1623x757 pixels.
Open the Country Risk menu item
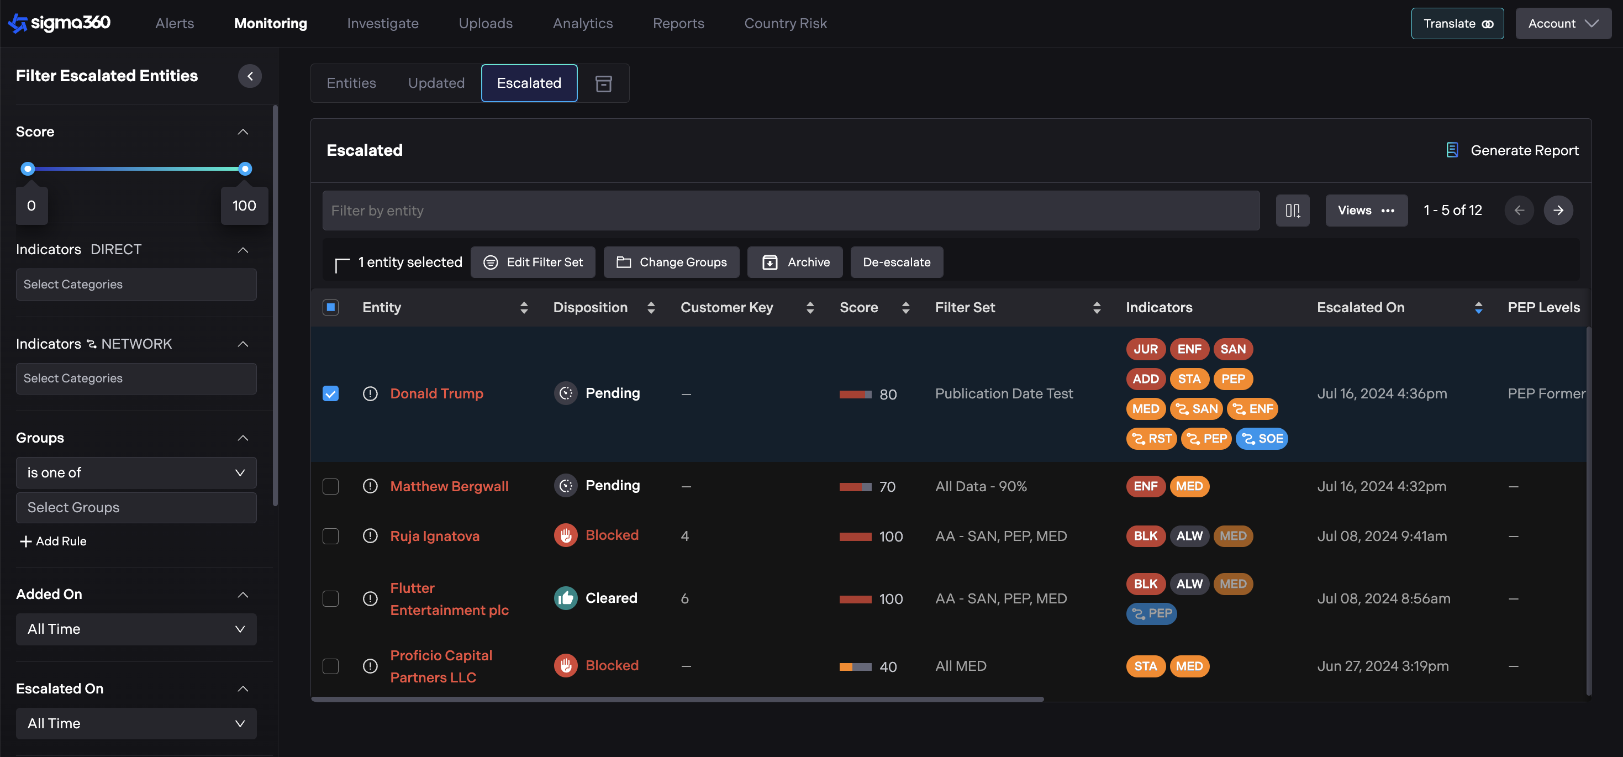pos(785,23)
